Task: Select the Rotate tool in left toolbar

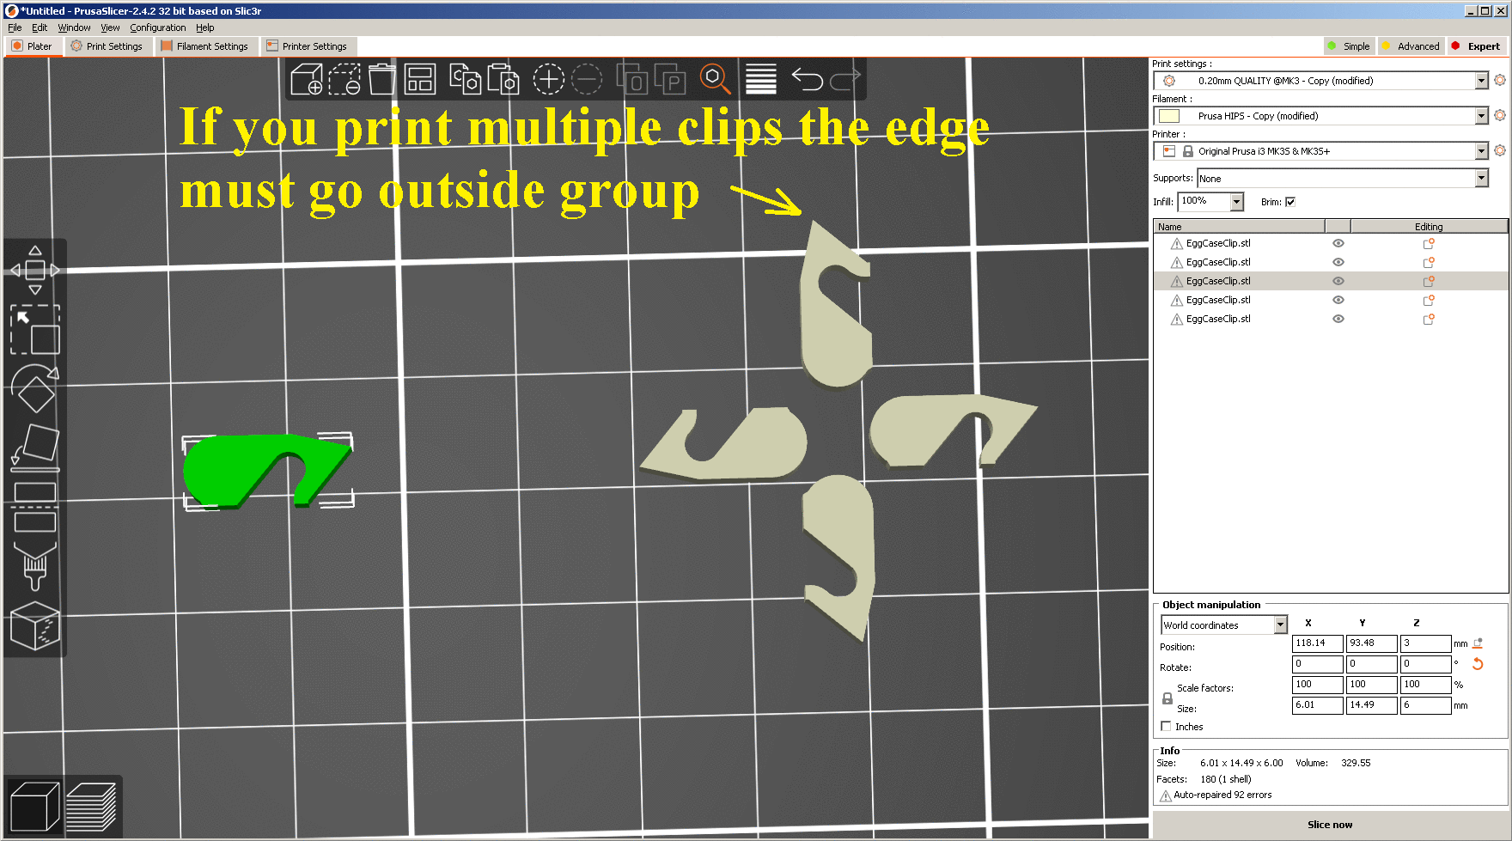Action: 34,388
